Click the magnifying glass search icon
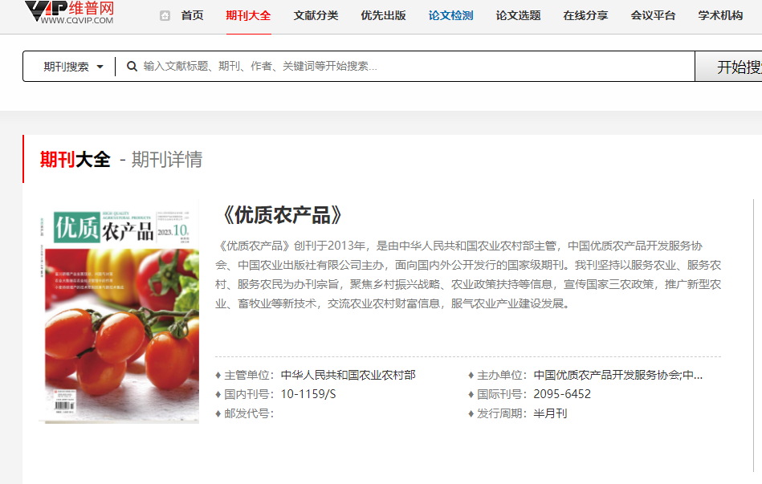This screenshot has height=484, width=762. (132, 66)
